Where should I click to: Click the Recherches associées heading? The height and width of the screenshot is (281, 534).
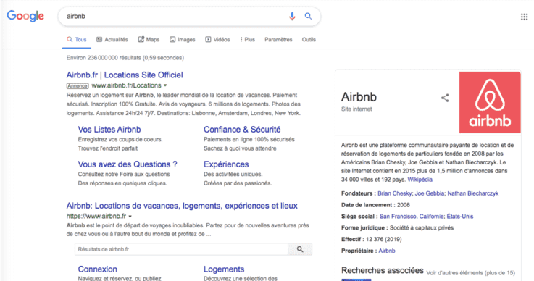pos(383,270)
